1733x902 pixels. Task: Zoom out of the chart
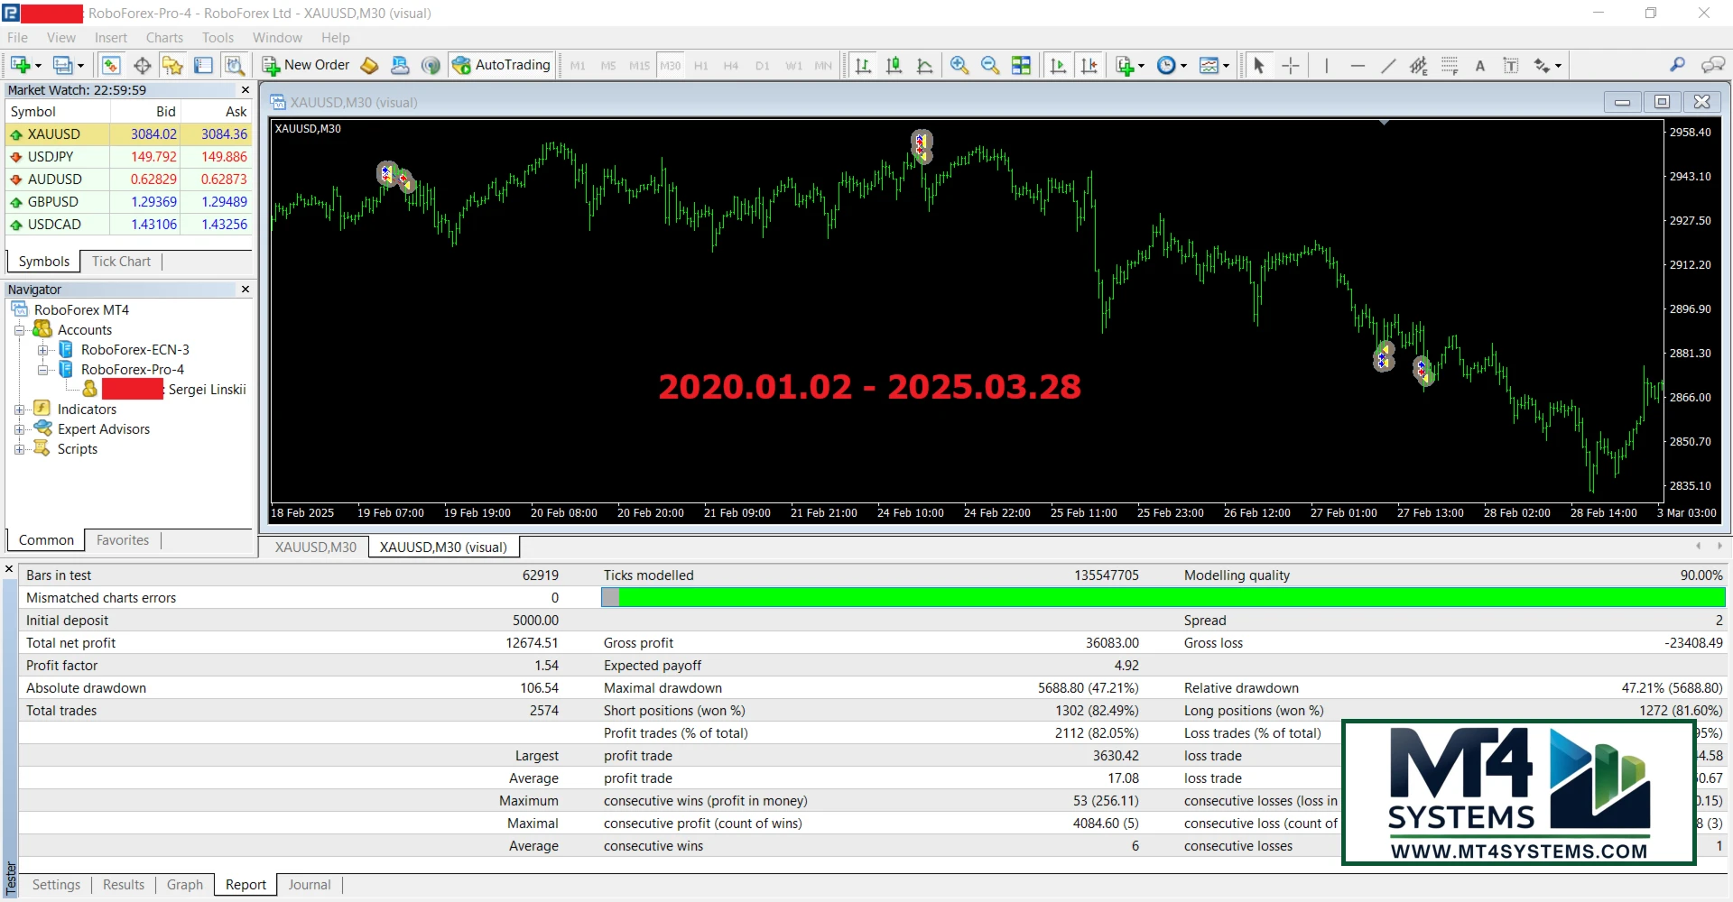pyautogui.click(x=990, y=66)
